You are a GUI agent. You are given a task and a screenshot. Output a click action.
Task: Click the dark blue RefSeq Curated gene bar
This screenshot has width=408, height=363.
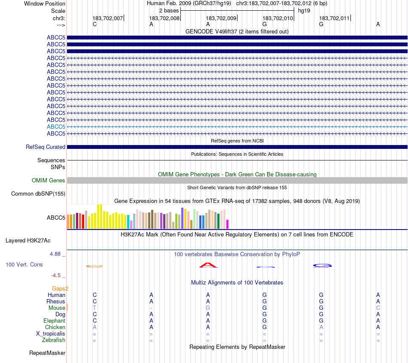tap(237, 147)
